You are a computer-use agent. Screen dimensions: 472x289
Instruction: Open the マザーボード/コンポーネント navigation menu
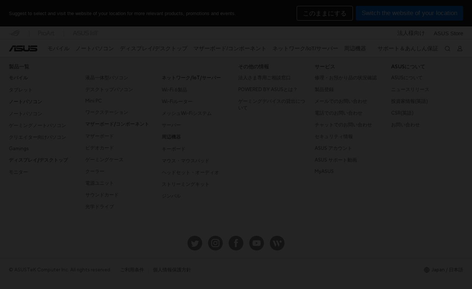[230, 48]
